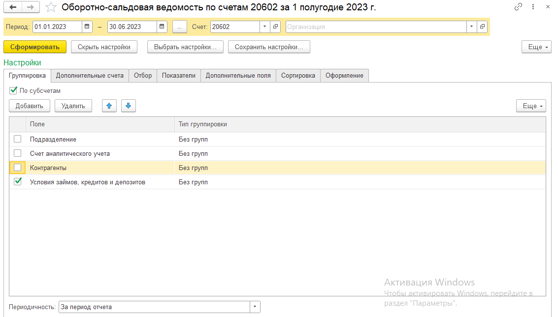Screen dimensions: 558x317
Task: Move selected field up with arrow
Action: [109, 106]
